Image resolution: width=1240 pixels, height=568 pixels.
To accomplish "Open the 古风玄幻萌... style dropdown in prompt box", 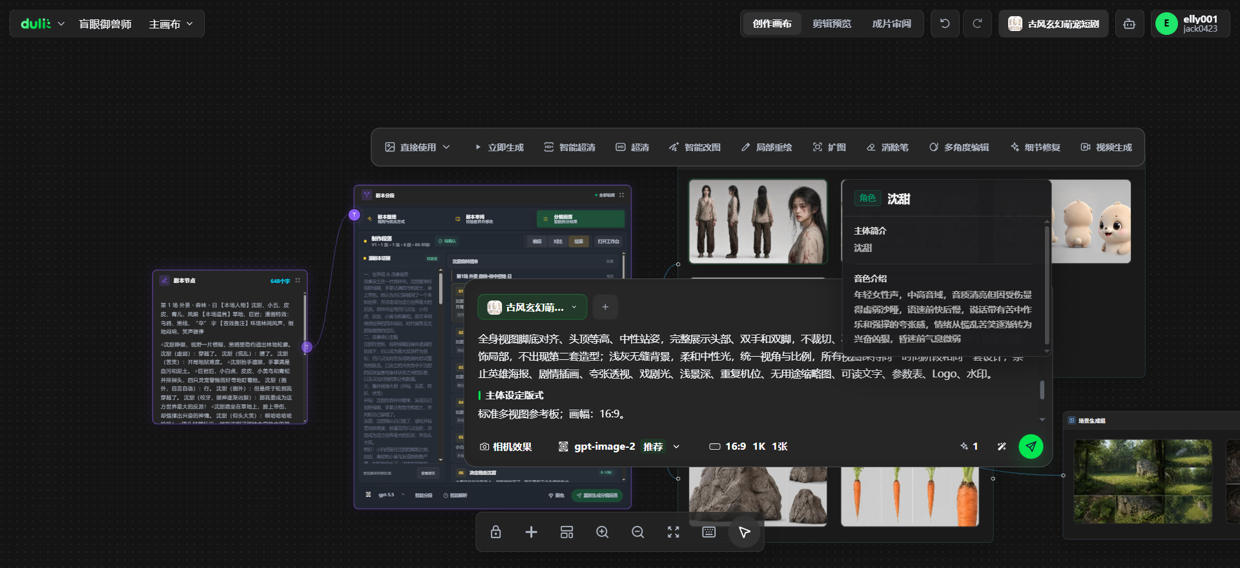I will (532, 307).
